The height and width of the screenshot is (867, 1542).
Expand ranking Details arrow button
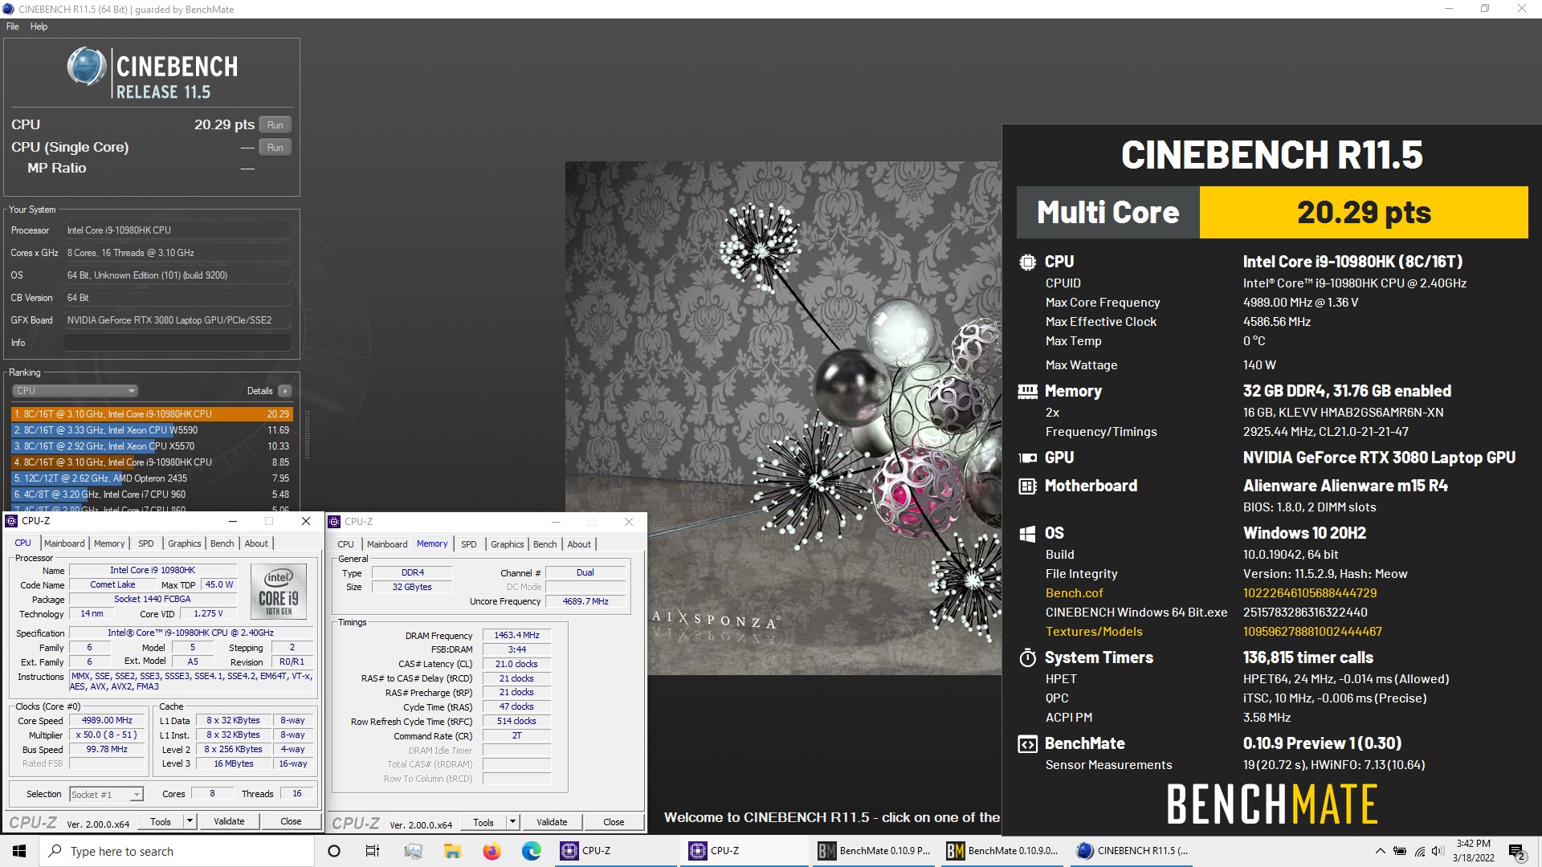[284, 391]
